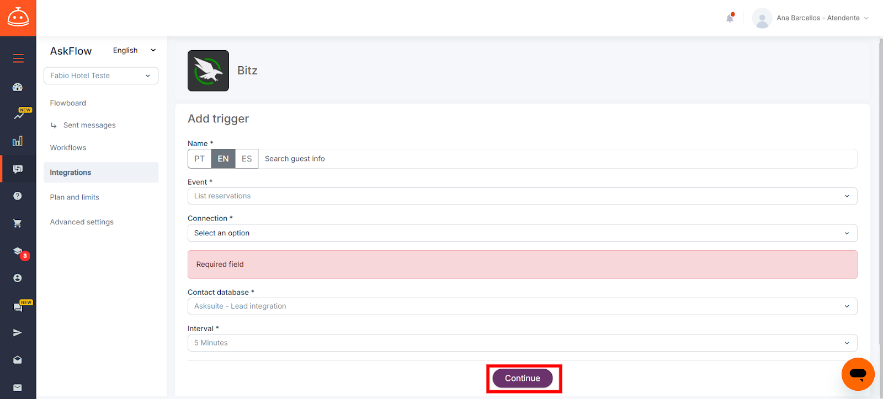Open the bar chart reports icon
Screen dimensions: 883x399
click(18, 141)
